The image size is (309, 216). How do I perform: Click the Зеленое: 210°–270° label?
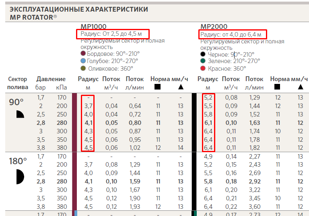234,61
